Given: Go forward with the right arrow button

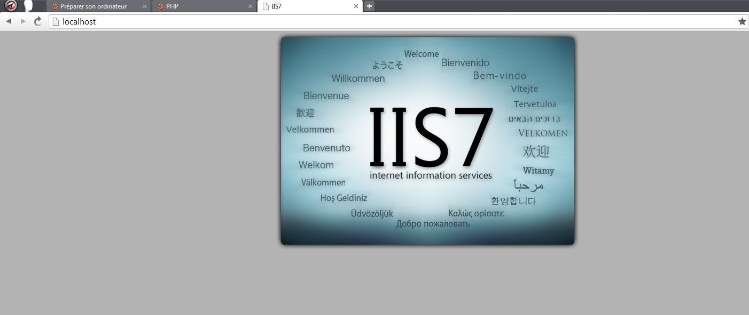Looking at the screenshot, I should 23,21.
